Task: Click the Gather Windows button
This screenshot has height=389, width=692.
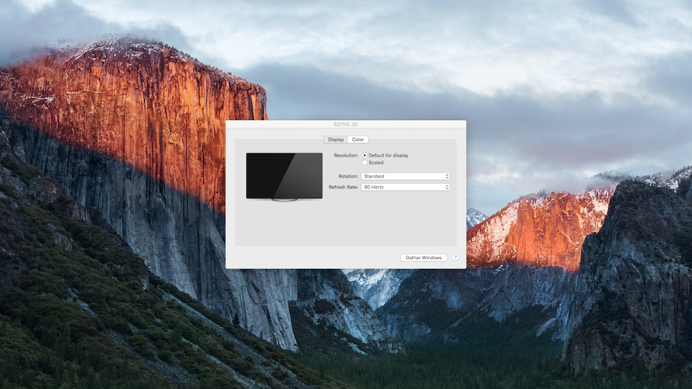Action: click(x=424, y=258)
